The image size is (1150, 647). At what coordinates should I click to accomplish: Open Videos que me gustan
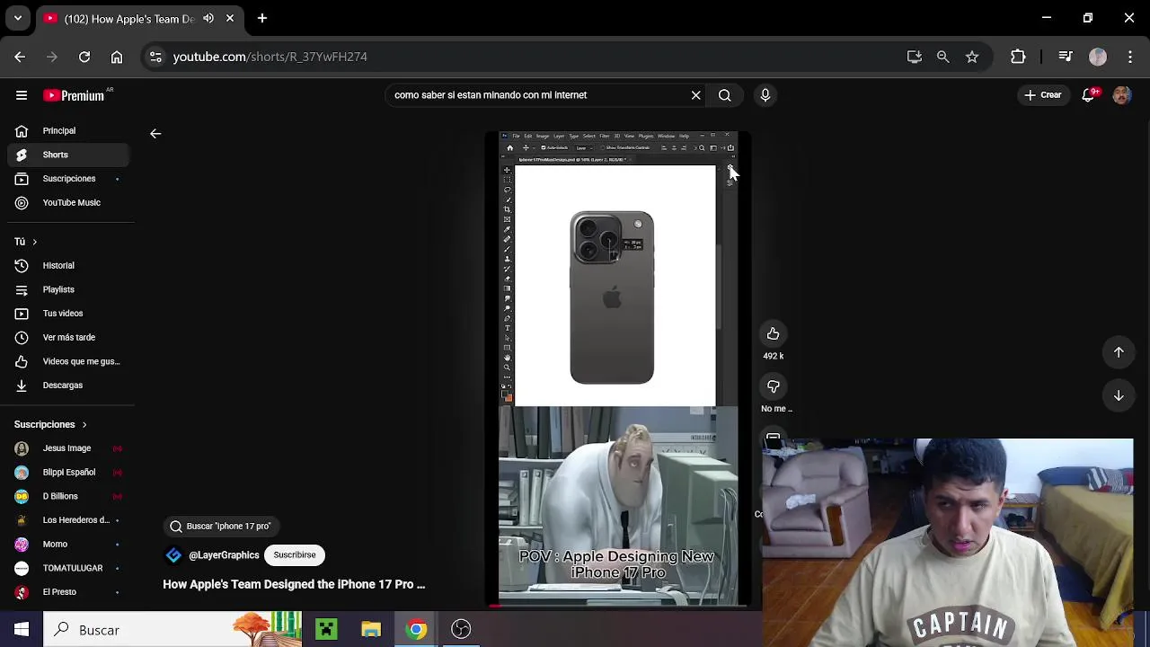(67, 361)
